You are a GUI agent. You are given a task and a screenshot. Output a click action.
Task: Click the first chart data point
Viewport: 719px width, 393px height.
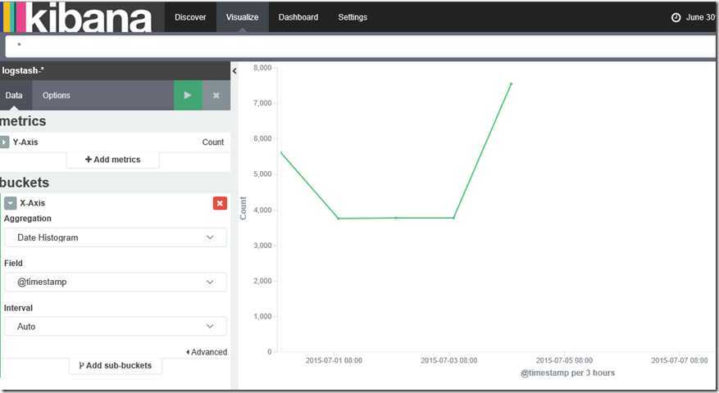pyautogui.click(x=281, y=152)
